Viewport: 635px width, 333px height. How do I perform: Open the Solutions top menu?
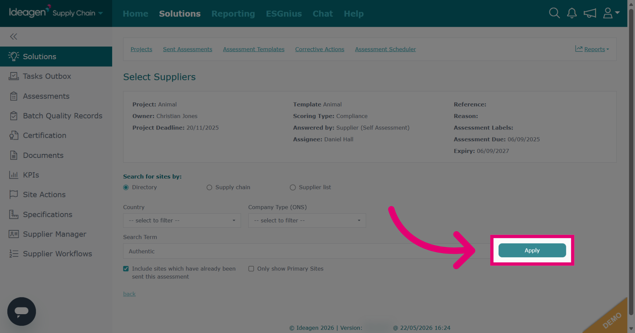tap(180, 14)
